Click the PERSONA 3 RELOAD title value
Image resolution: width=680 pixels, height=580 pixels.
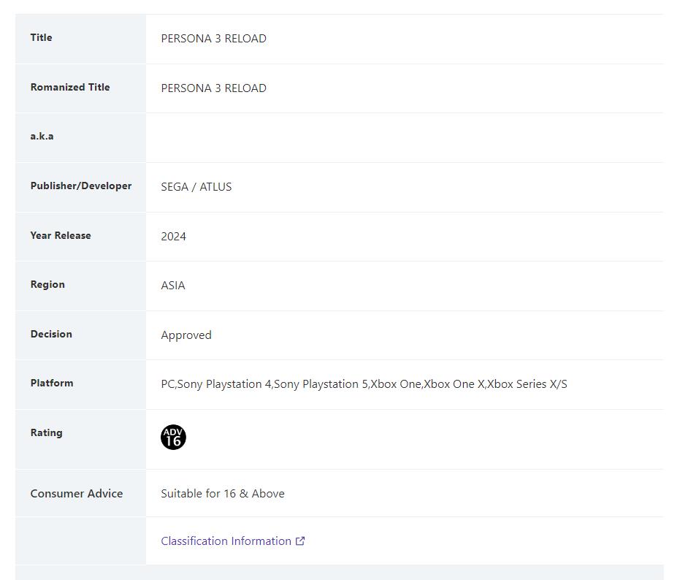pos(213,39)
